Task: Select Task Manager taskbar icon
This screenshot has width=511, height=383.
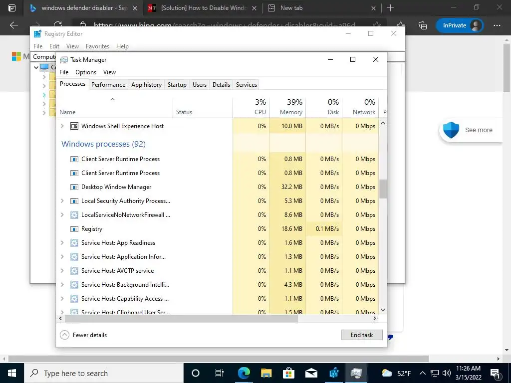Action: pyautogui.click(x=356, y=373)
